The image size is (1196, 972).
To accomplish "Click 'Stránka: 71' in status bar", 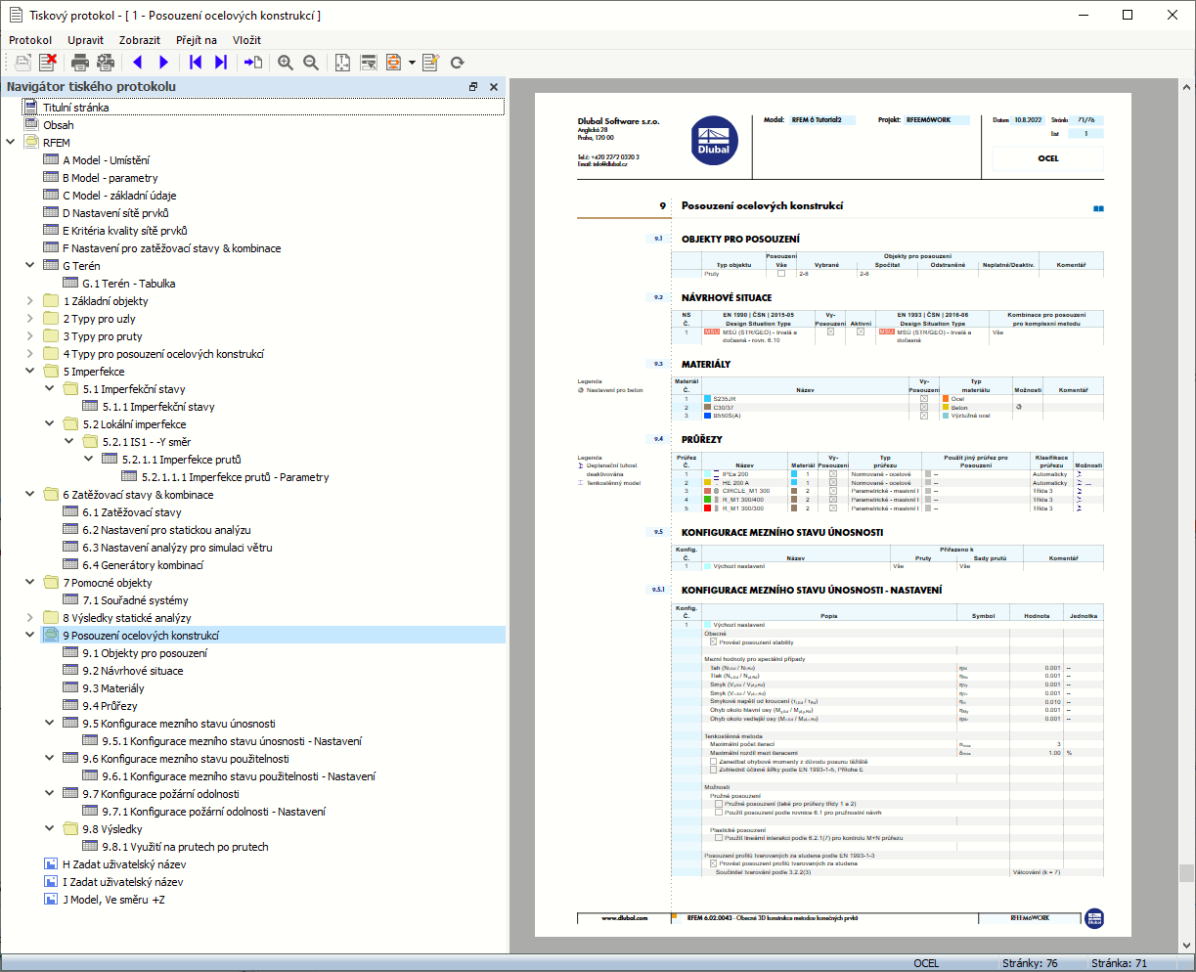I will pyautogui.click(x=1120, y=963).
